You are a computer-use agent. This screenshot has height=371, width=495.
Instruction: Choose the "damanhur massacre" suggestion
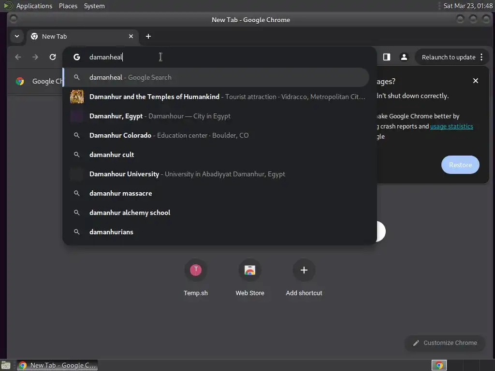click(x=216, y=193)
